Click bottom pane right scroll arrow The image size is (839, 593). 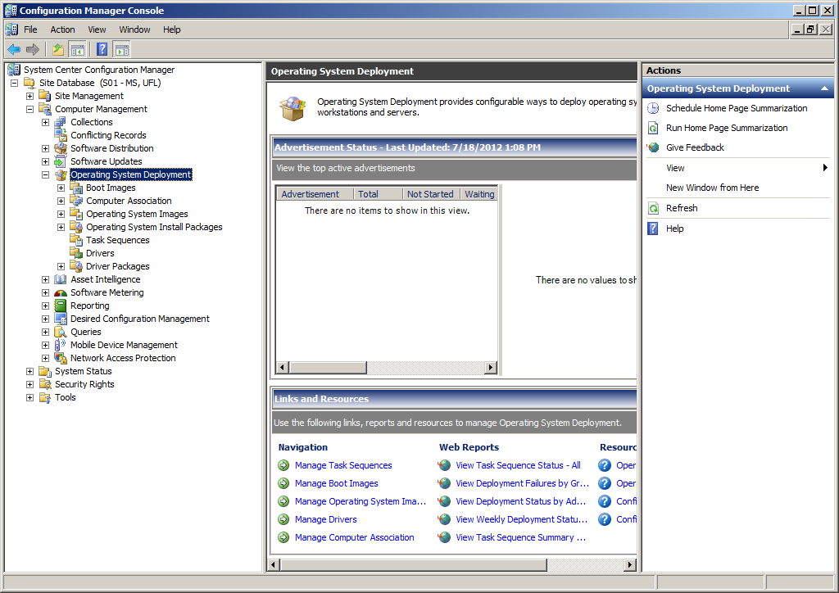(x=630, y=564)
